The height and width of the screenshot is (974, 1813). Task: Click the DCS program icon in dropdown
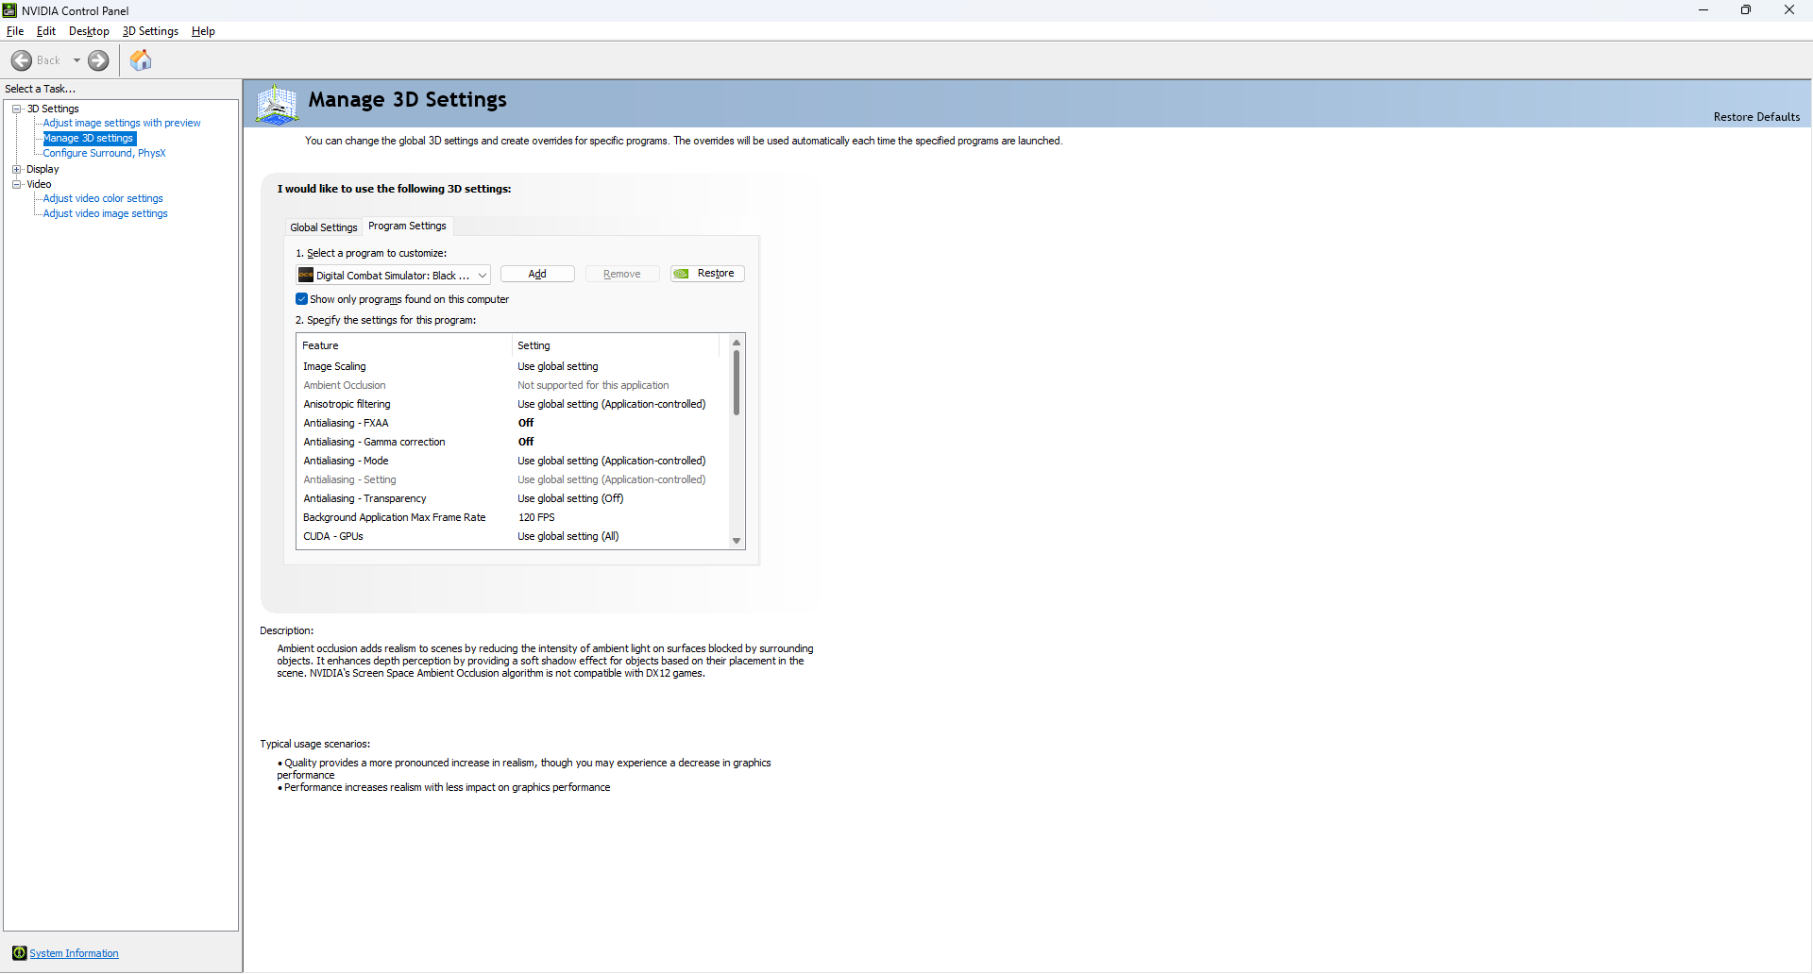(306, 275)
